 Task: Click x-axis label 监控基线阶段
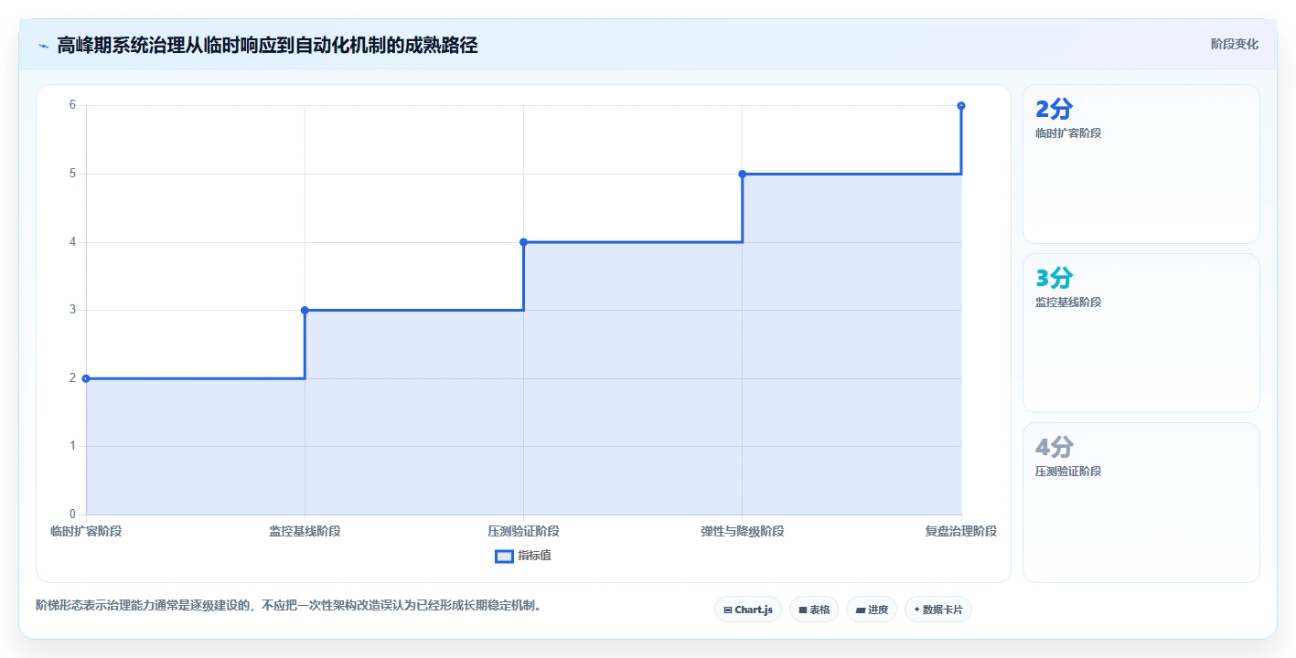[x=305, y=531]
